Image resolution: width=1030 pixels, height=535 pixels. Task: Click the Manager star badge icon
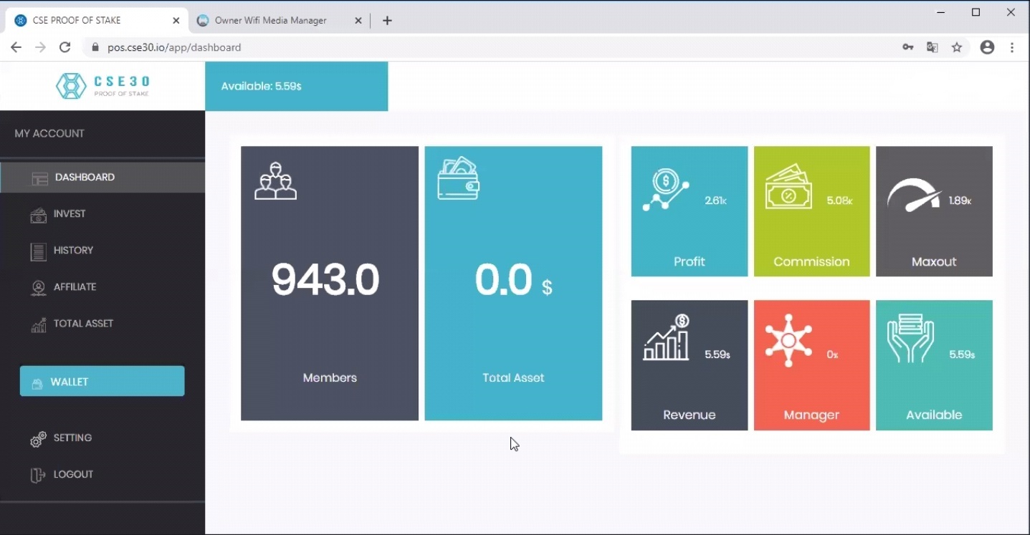788,340
